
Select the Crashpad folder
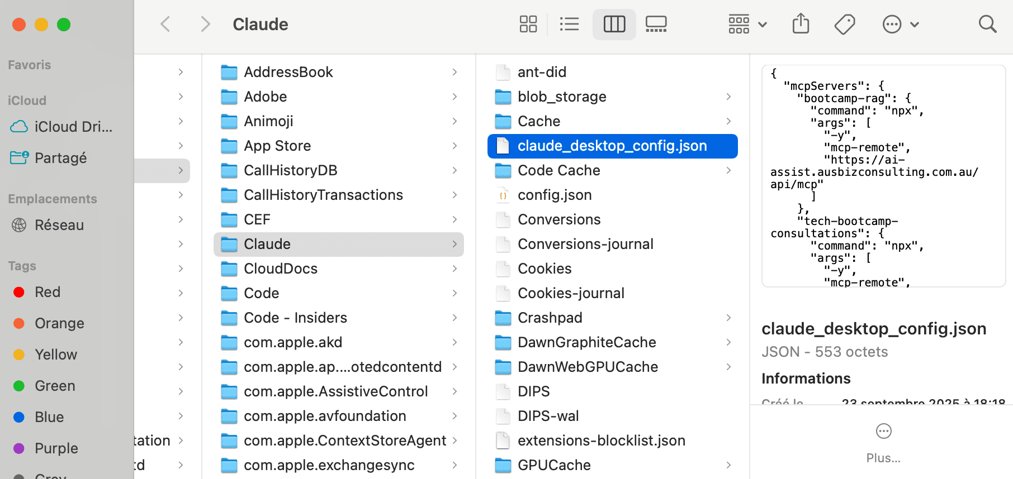[x=550, y=318]
